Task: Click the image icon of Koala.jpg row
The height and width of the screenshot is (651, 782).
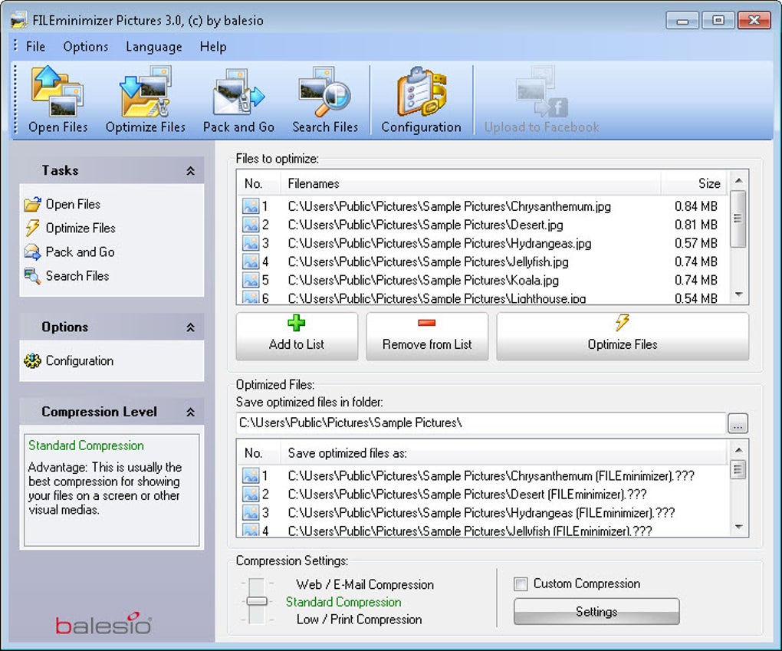Action: tap(251, 280)
